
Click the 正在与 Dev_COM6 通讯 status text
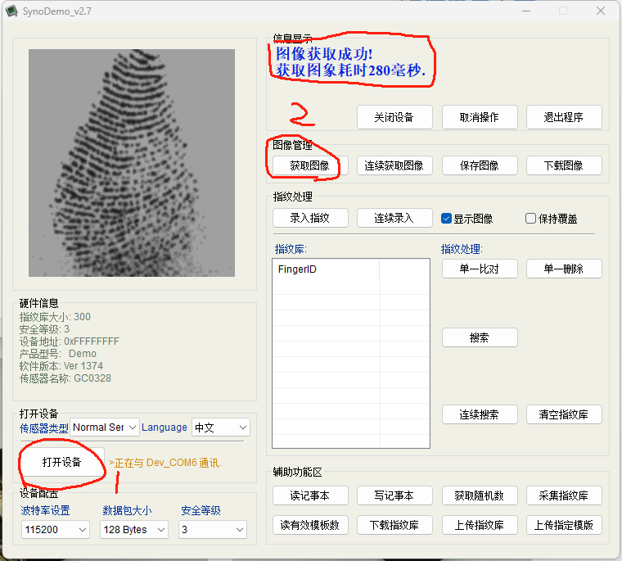(165, 463)
